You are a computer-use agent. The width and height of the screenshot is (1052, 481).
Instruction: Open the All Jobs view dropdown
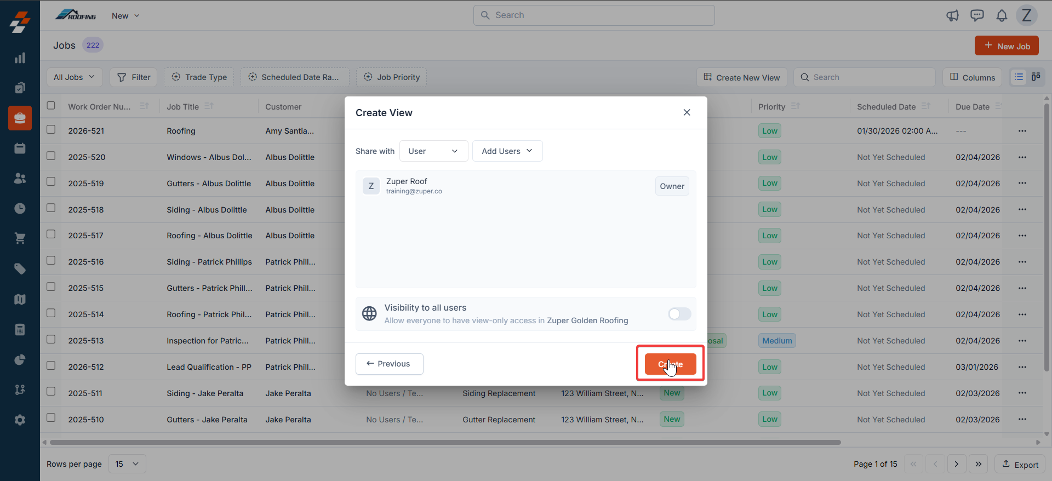coord(75,77)
